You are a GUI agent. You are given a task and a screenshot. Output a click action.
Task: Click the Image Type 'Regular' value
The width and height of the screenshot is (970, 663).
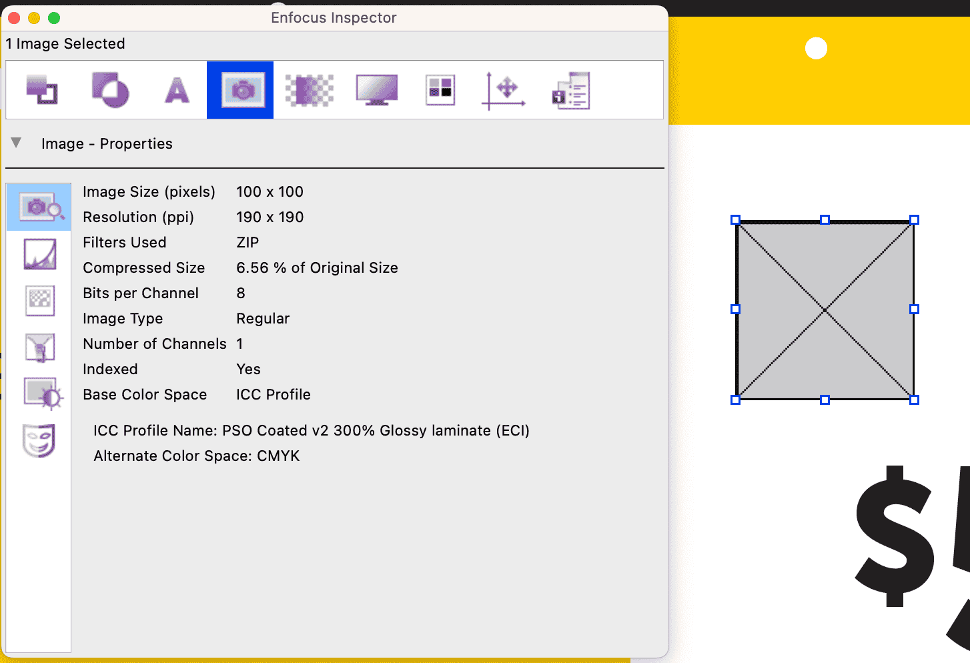263,319
